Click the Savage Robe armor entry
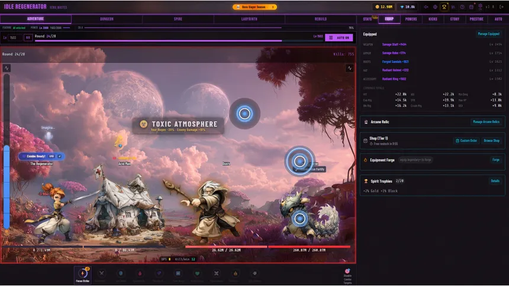This screenshot has width=509, height=286. [x=394, y=53]
